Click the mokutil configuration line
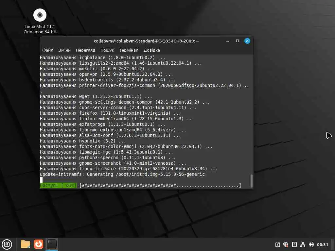This screenshot has width=335, height=251. coord(97,69)
